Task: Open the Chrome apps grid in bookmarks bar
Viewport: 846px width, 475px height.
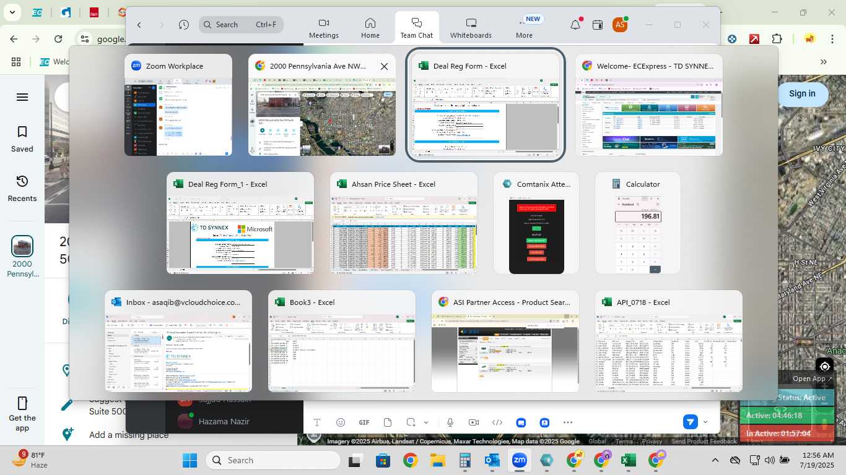Action: pyautogui.click(x=16, y=62)
